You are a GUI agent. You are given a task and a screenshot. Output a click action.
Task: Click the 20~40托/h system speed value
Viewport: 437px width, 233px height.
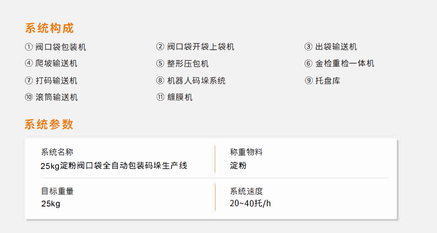pos(250,203)
